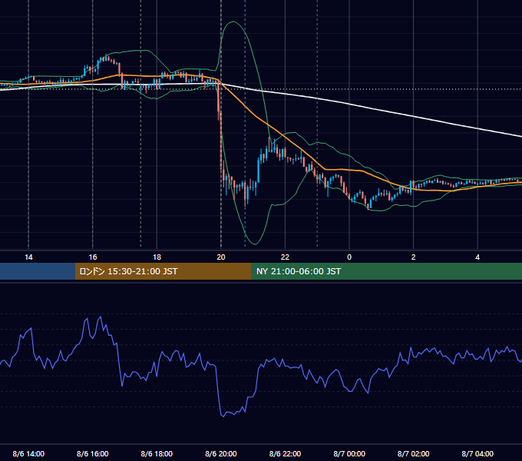Click the 22 hour label on price chart axis
522x461 pixels.
click(x=285, y=257)
